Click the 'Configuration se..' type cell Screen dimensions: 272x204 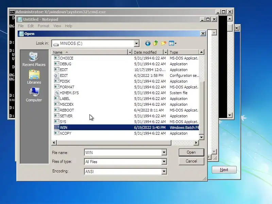[184, 75]
